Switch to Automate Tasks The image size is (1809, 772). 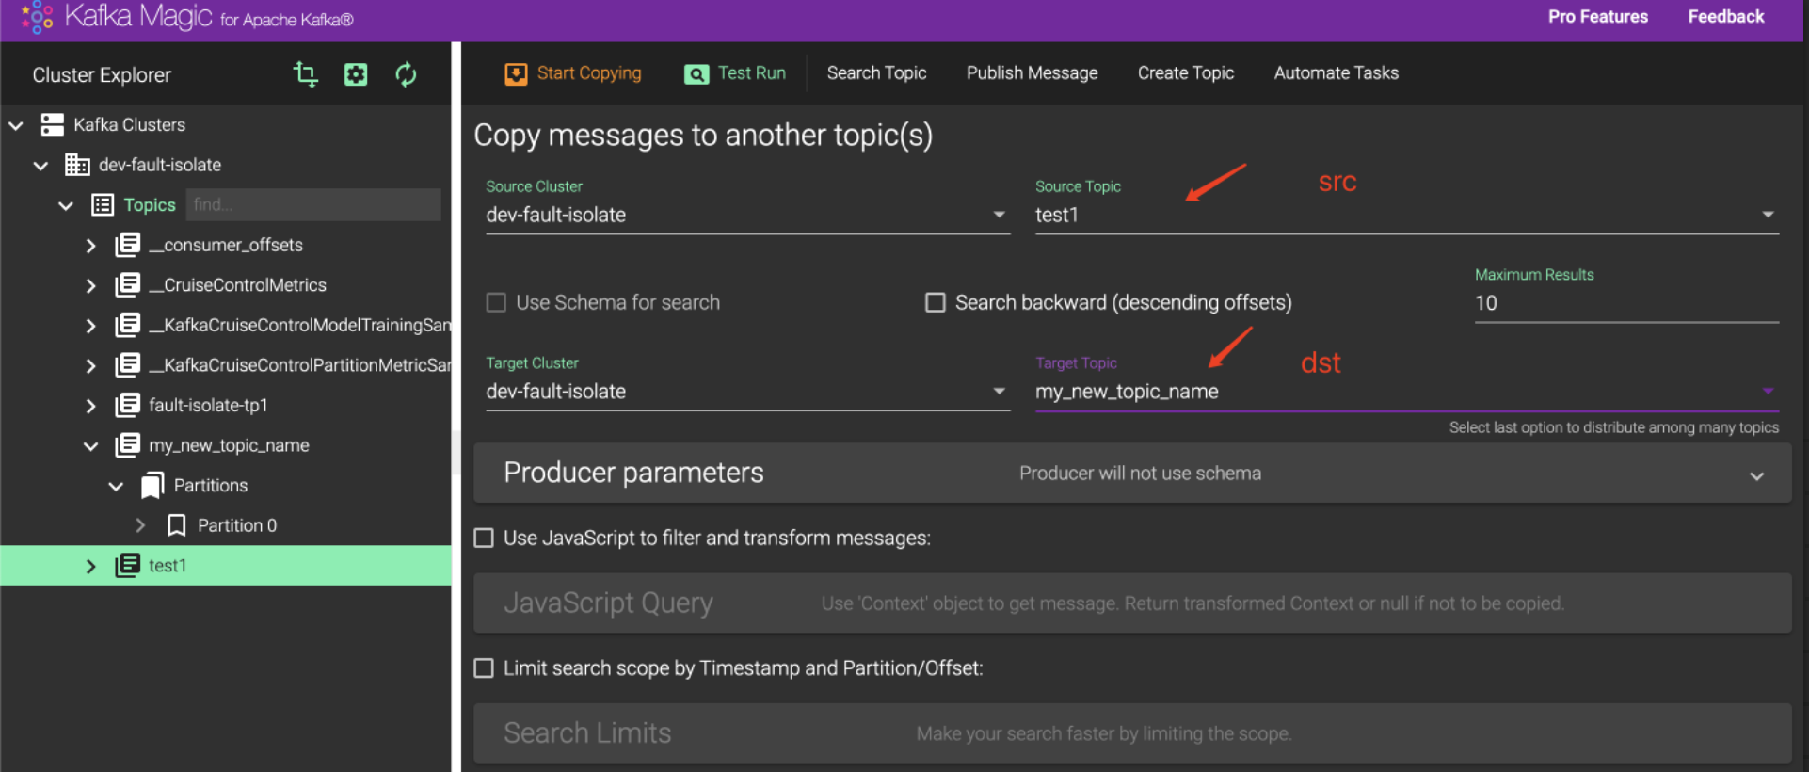point(1336,73)
